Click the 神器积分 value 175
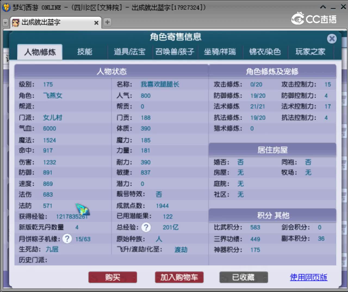 (255, 250)
